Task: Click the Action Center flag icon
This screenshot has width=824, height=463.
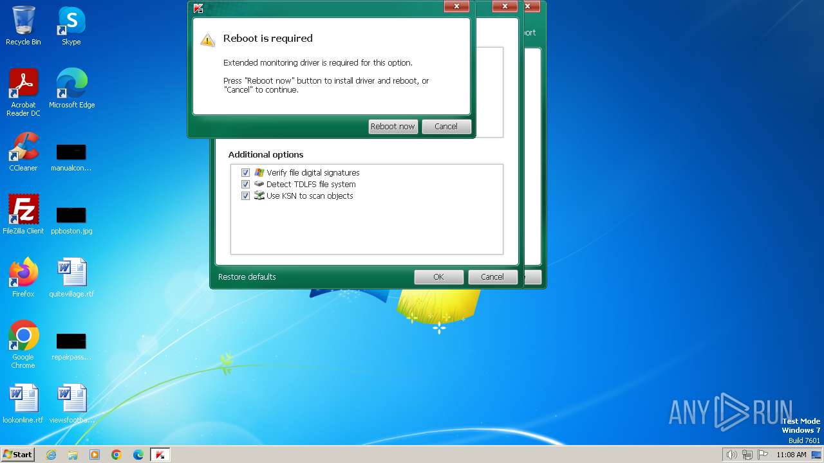Action: coord(763,455)
